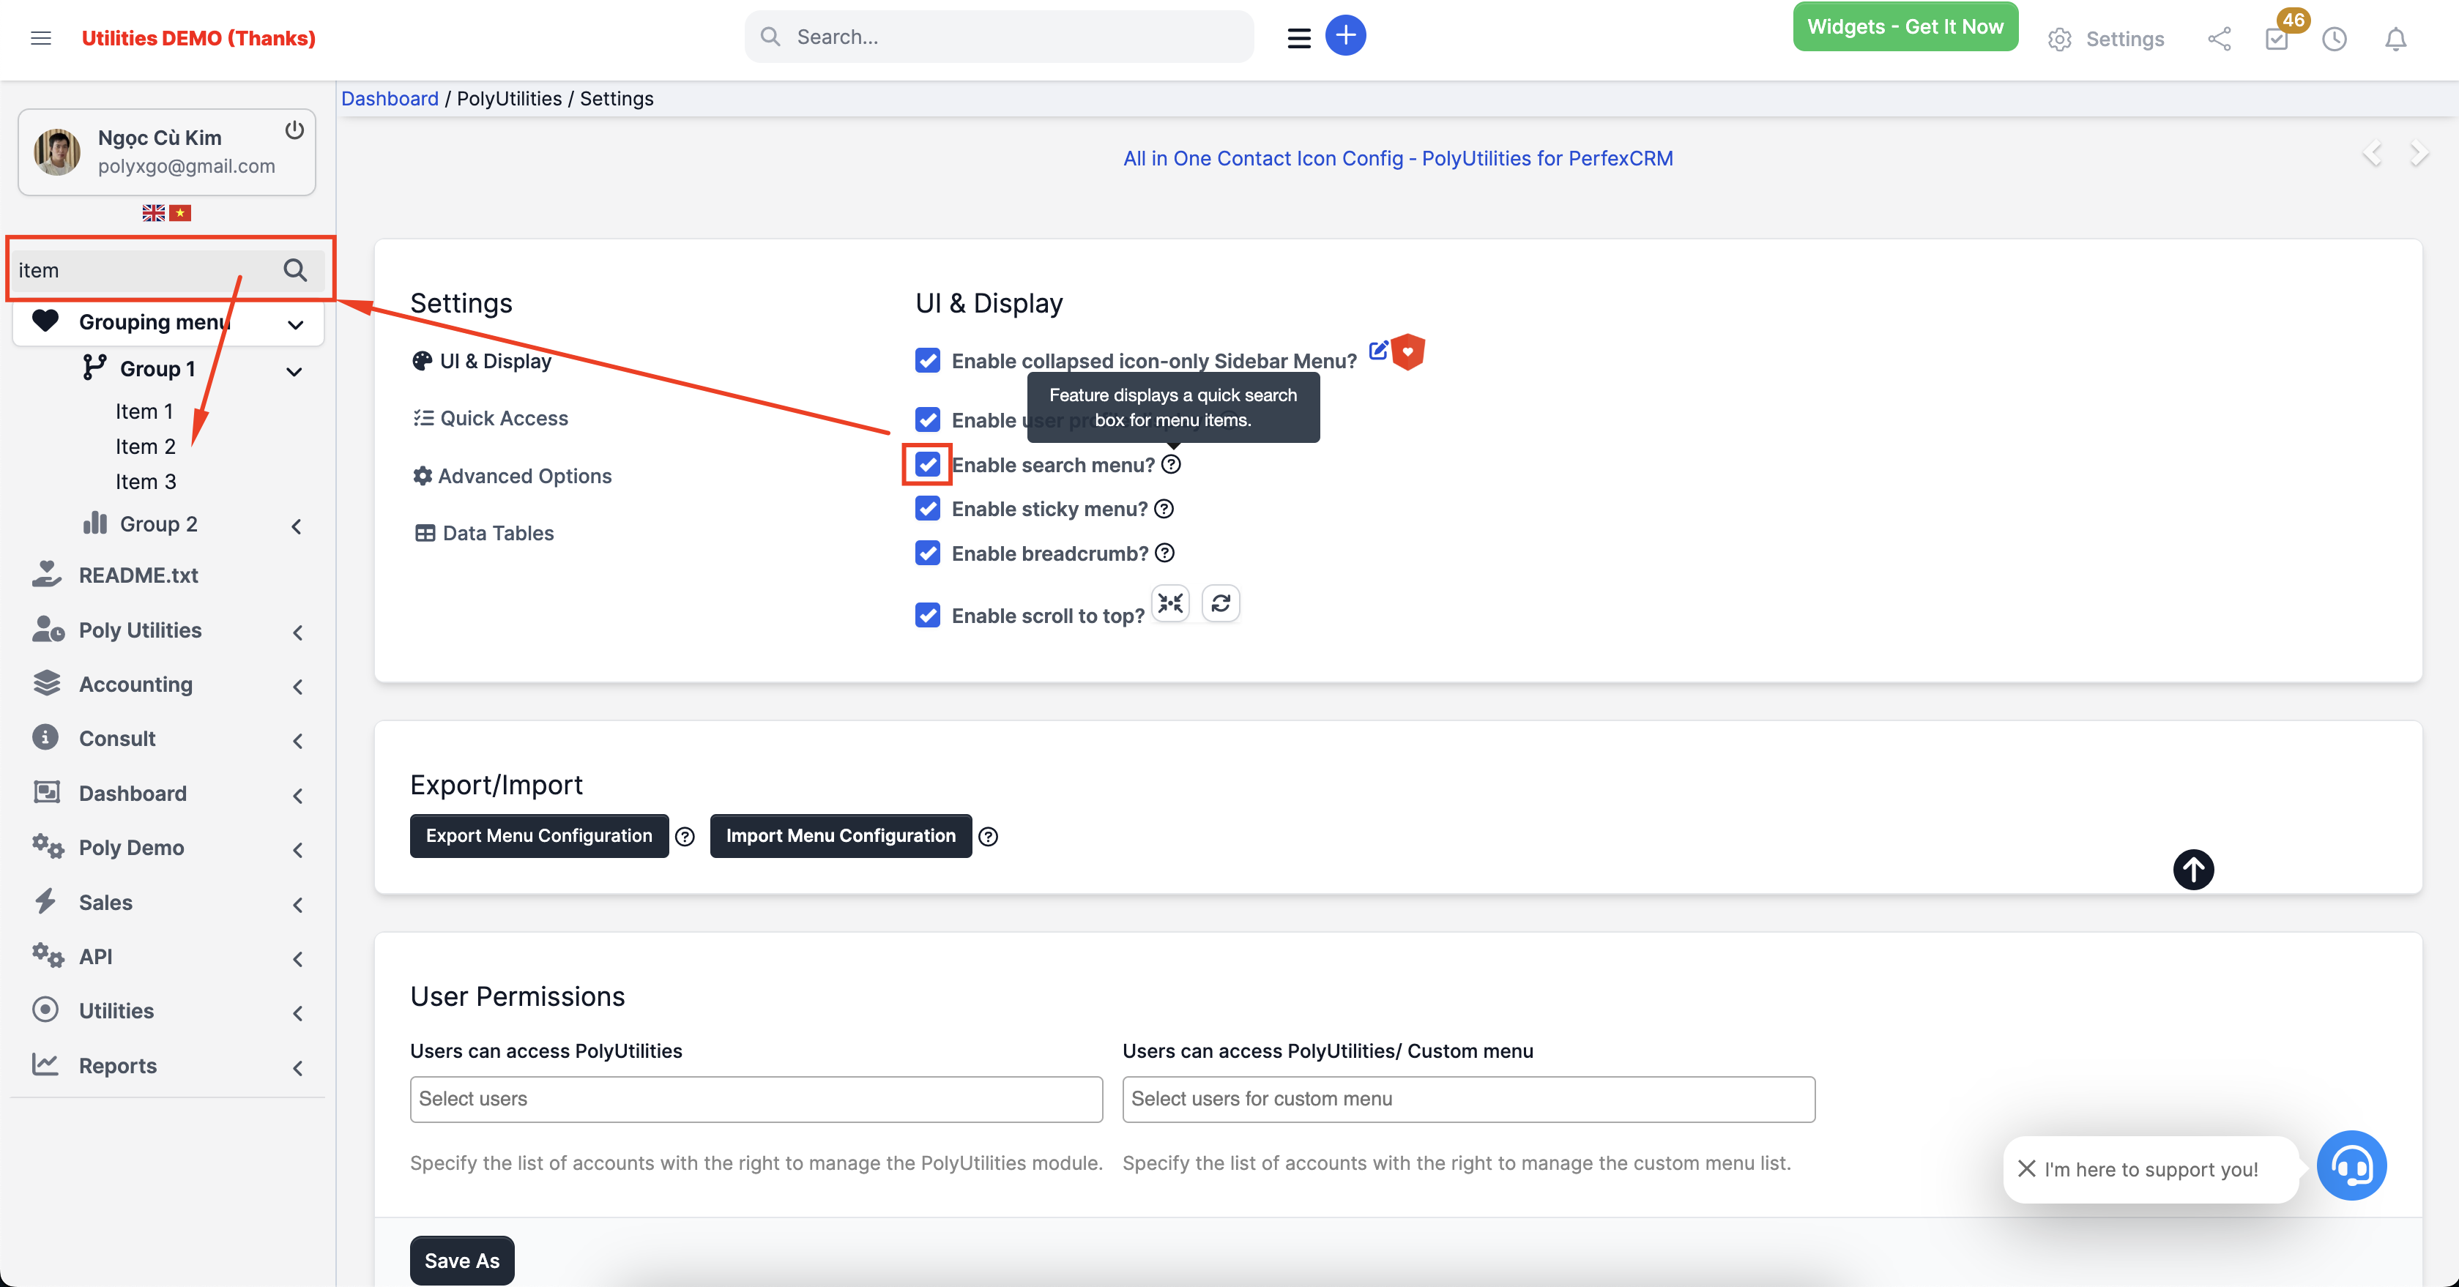The image size is (2459, 1287).
Task: Click the share icon in top bar
Action: [2220, 39]
